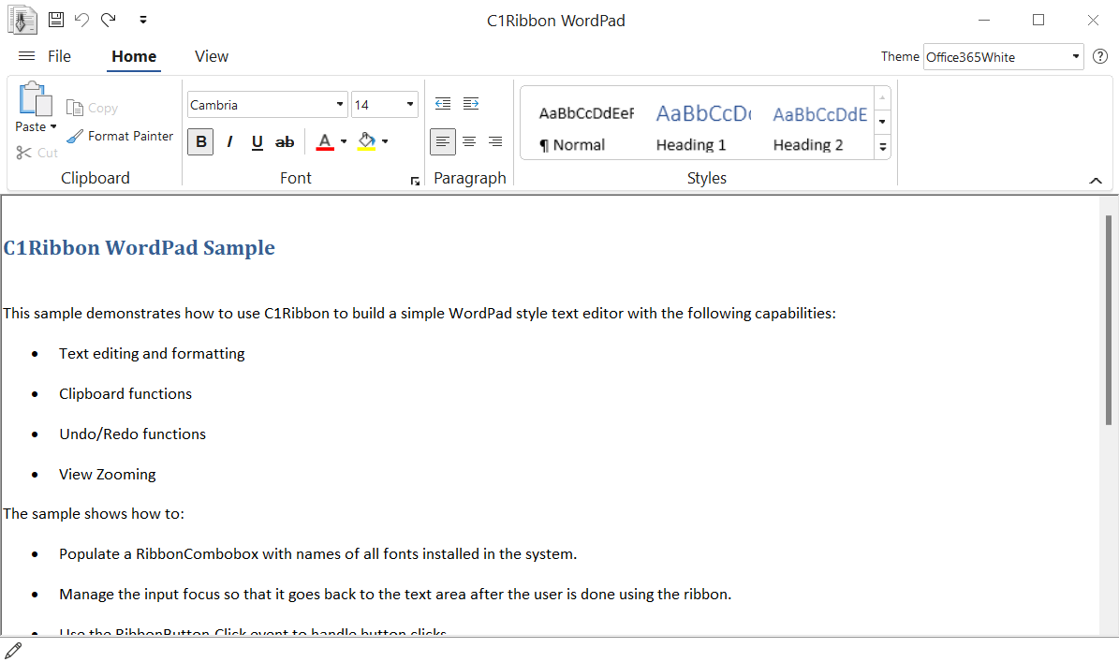Click the 'Clipboard functions' bullet
The height and width of the screenshot is (662, 1119).
(x=125, y=394)
